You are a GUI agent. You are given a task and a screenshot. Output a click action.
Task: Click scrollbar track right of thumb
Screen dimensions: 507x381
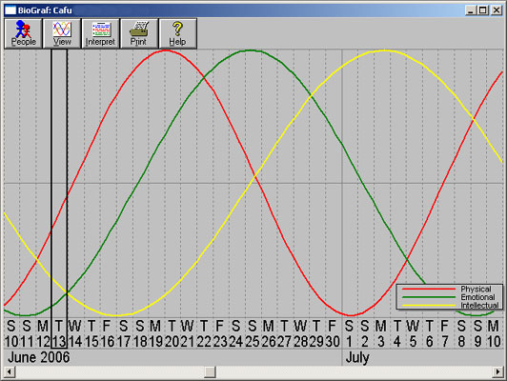click(x=354, y=372)
